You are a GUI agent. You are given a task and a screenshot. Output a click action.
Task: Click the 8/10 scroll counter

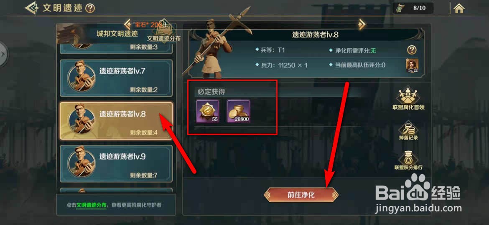pyautogui.click(x=413, y=8)
